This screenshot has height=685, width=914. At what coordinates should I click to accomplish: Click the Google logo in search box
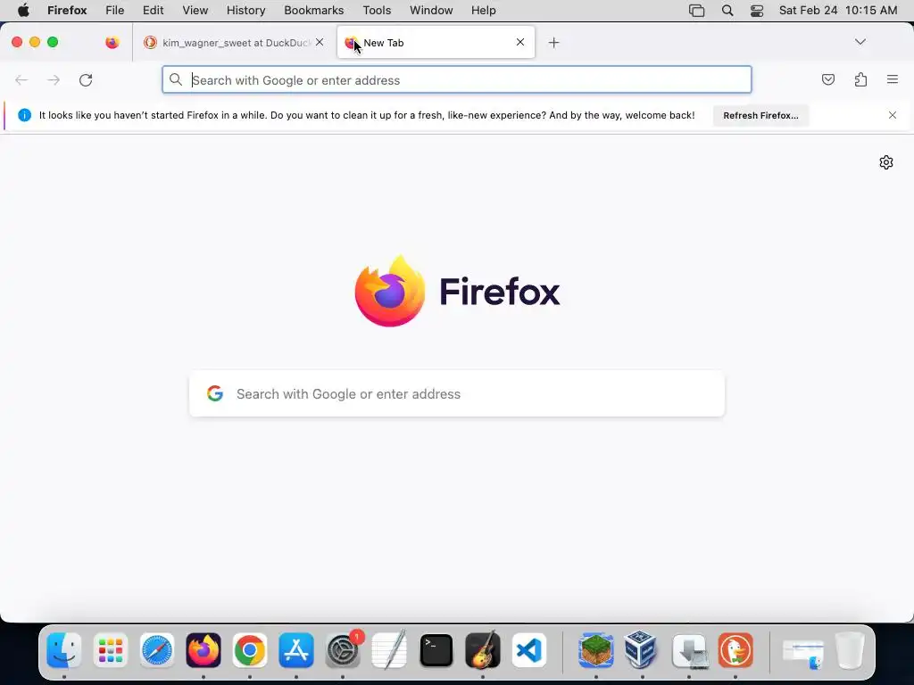coord(215,393)
